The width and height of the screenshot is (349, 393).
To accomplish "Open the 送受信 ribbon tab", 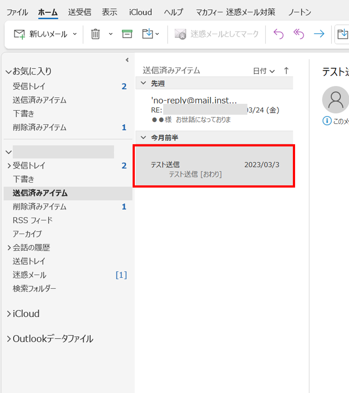I will pos(79,12).
